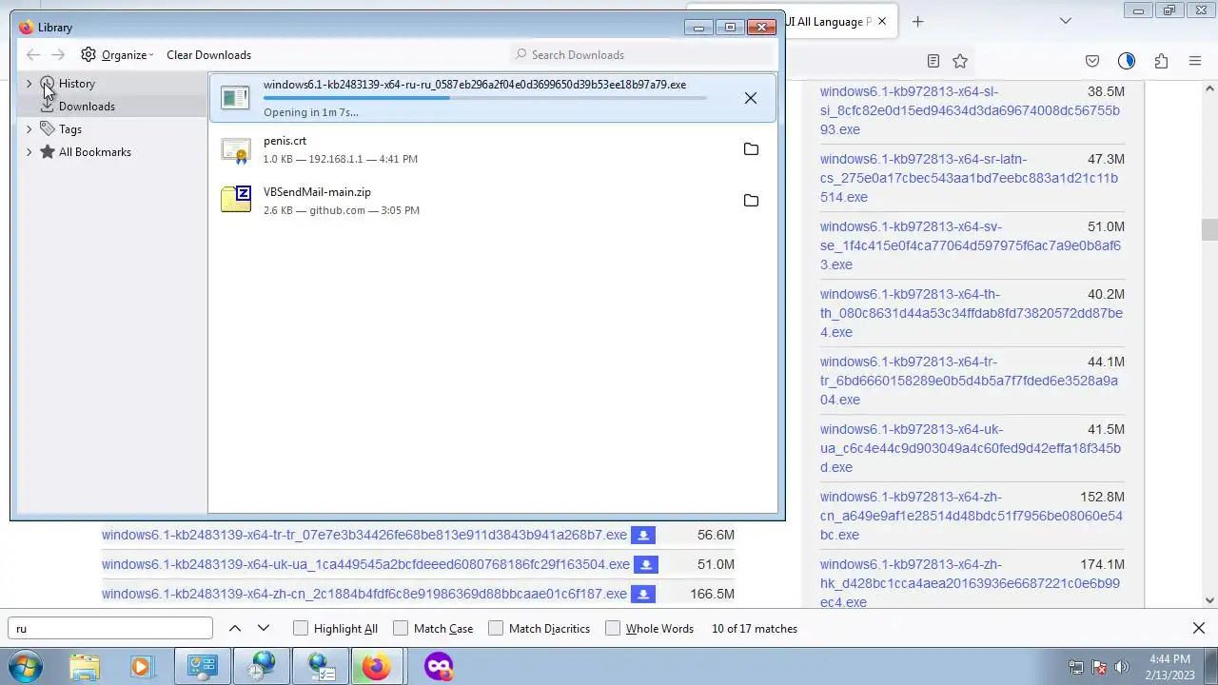Go forward in the Library window
1218x685 pixels.
[58, 55]
